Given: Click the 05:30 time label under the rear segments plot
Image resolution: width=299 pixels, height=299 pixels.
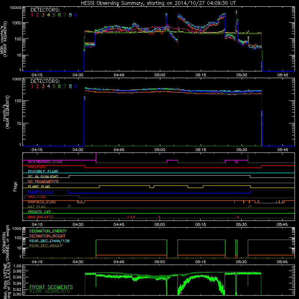Looking at the screenshot, I should coord(242,150).
